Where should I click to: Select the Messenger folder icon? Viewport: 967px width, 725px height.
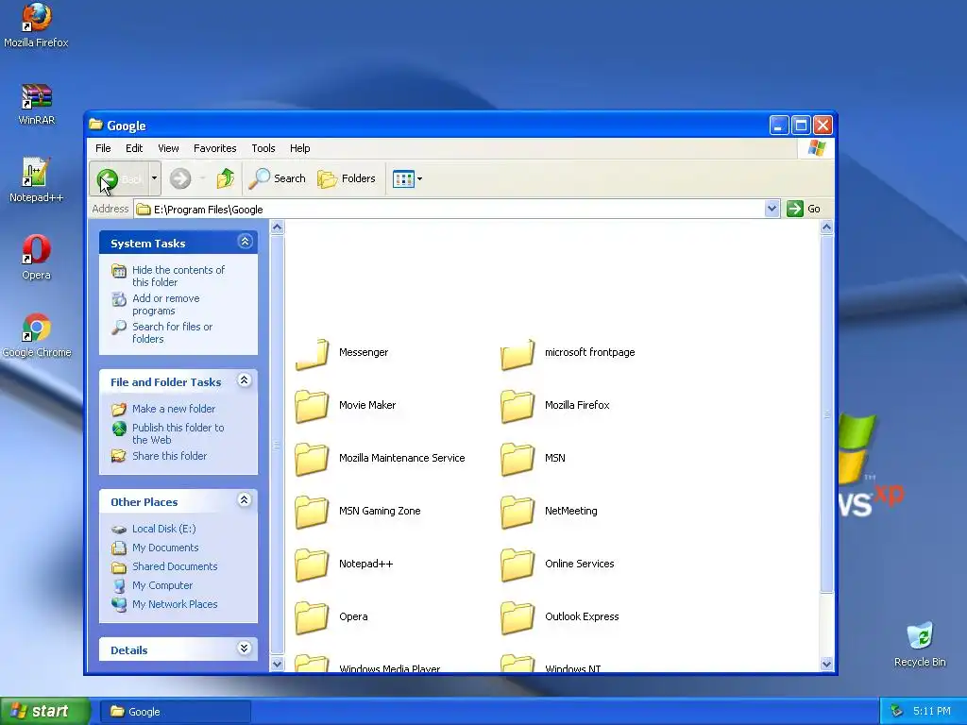tap(312, 354)
